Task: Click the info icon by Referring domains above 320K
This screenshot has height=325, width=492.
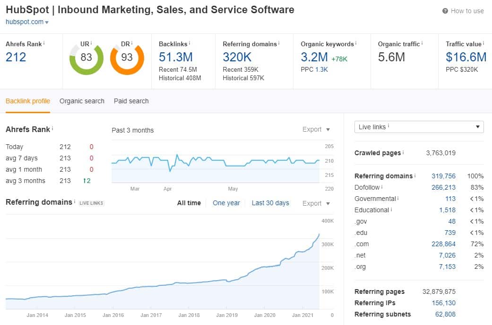Action: pos(279,43)
